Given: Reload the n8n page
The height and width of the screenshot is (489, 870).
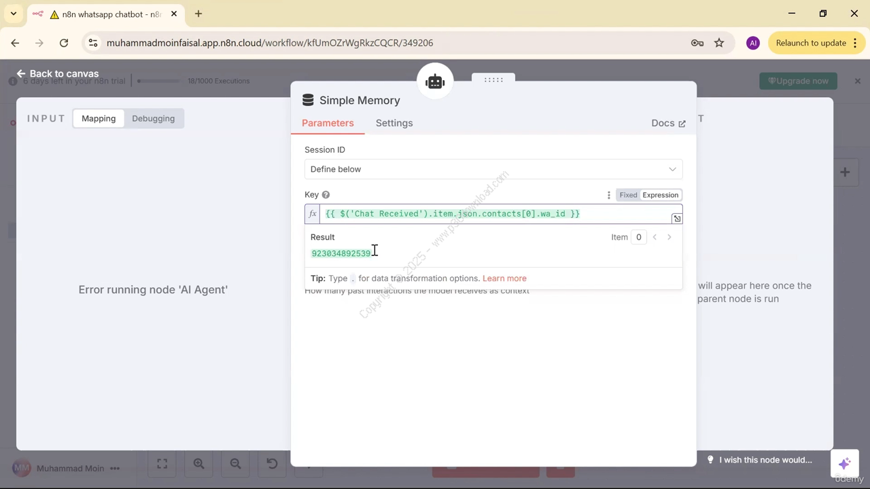Looking at the screenshot, I should coord(64,43).
